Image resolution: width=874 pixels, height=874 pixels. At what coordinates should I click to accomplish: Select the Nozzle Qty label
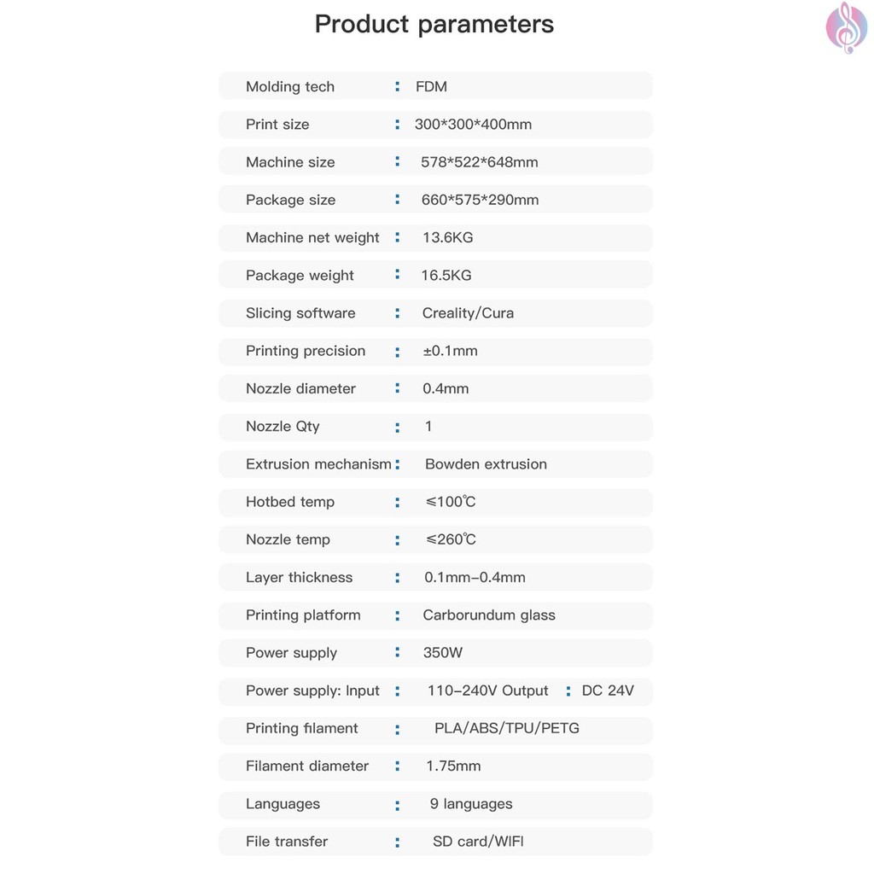(283, 426)
